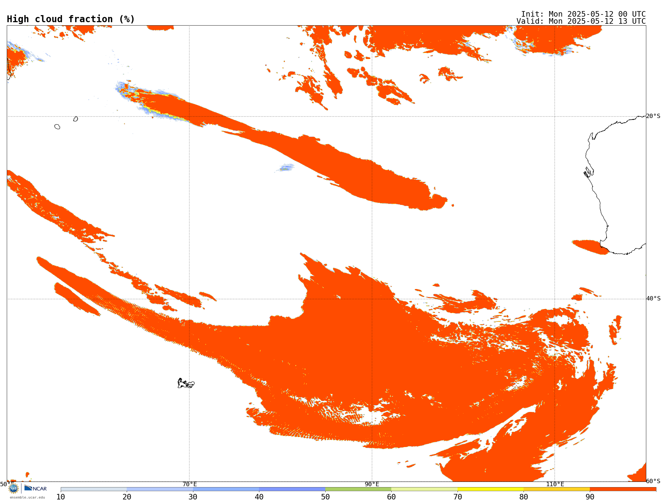Click the "Valid: Mon 2025-05-12 13 UTC" text

(581, 21)
